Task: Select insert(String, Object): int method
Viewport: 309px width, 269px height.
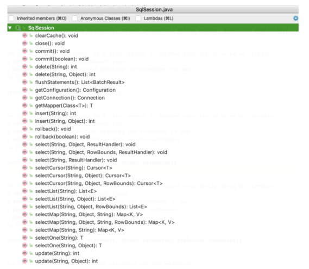Action: pyautogui.click(x=65, y=121)
